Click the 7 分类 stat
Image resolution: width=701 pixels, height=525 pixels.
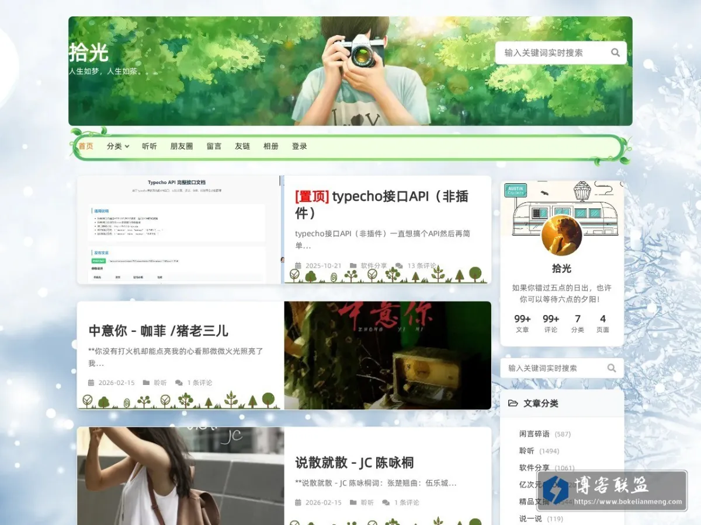578,324
